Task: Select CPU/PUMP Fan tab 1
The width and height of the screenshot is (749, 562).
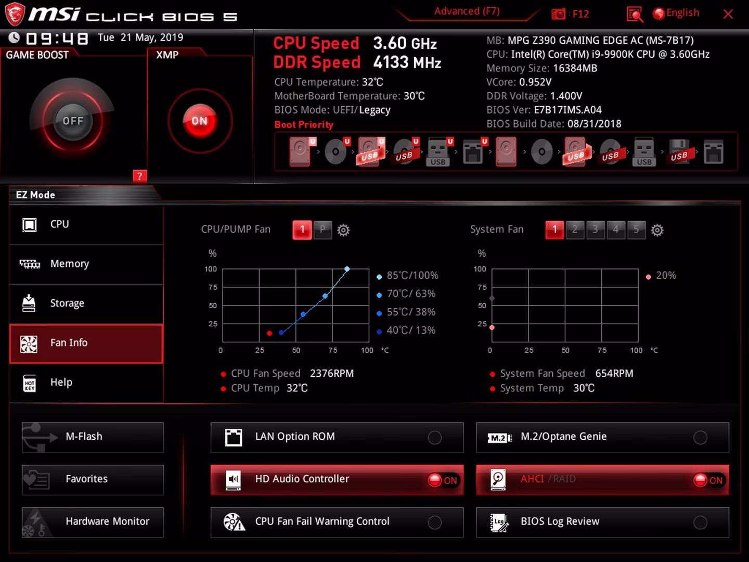Action: (302, 229)
